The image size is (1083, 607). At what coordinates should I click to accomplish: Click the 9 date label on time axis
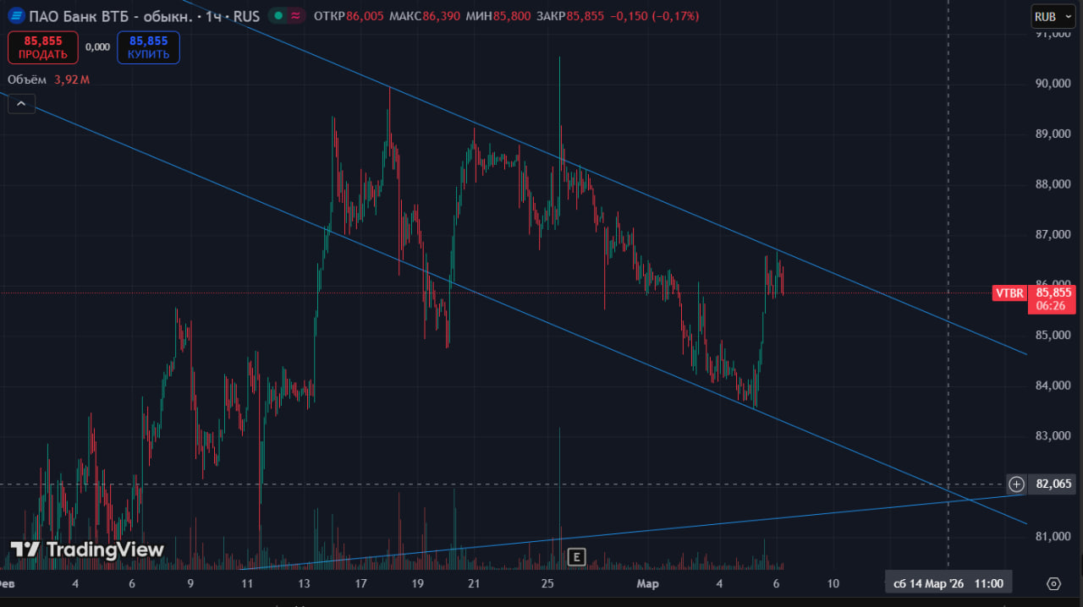pyautogui.click(x=191, y=584)
